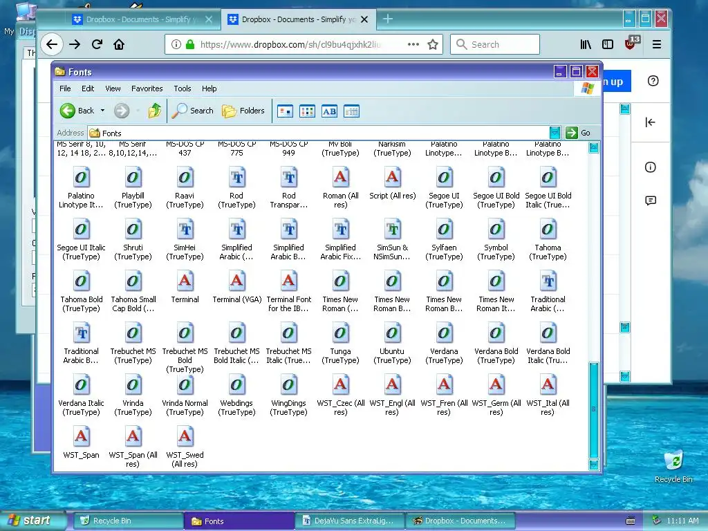The height and width of the screenshot is (531, 708).
Task: Toggle the Folders pane button
Action: click(243, 111)
